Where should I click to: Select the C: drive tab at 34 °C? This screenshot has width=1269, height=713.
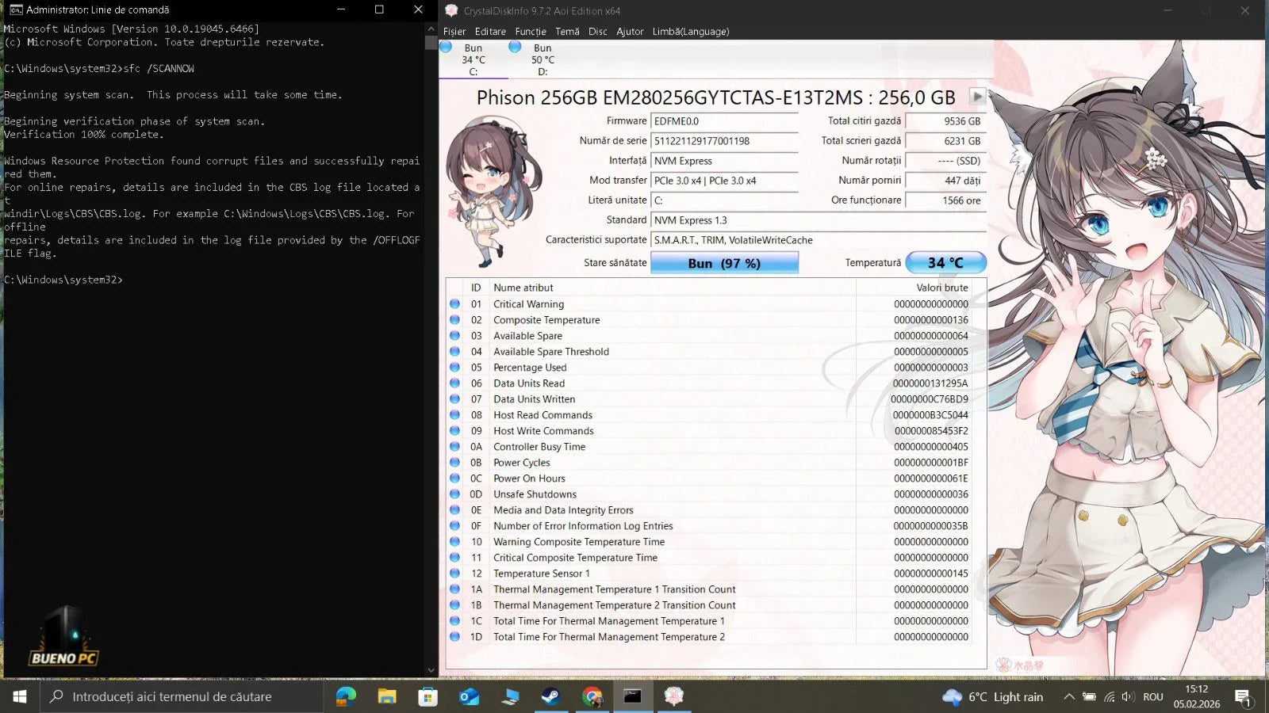[473, 59]
